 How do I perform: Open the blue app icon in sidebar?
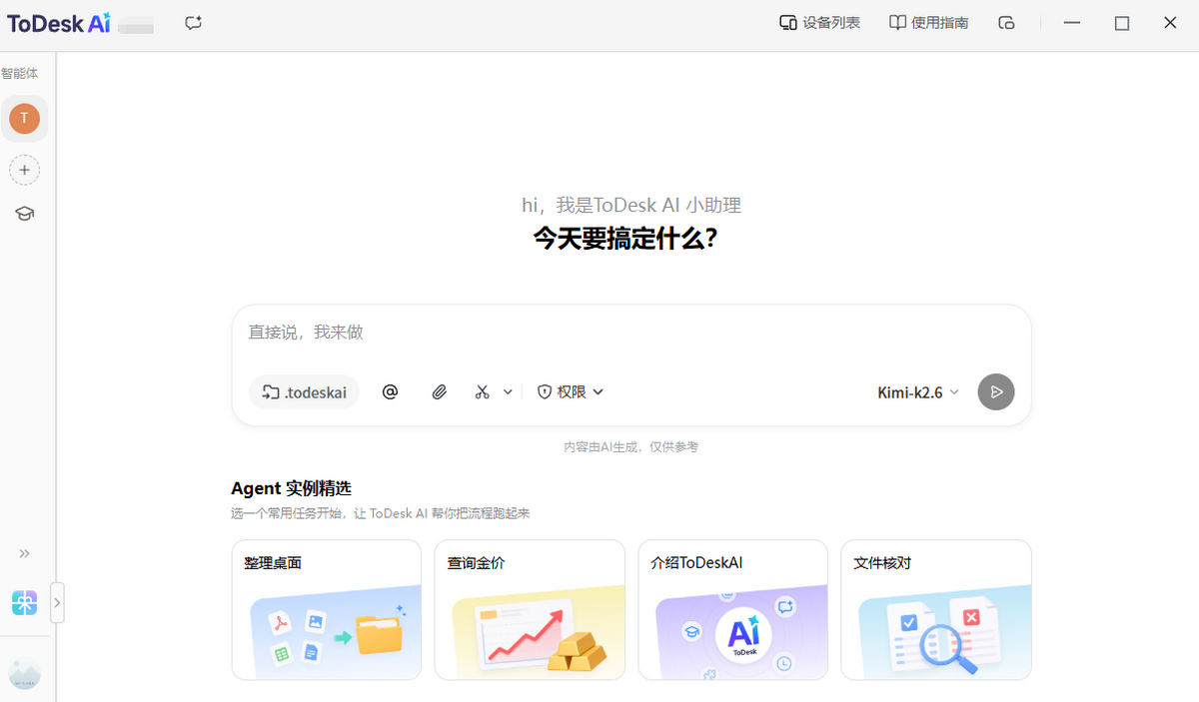pos(24,603)
